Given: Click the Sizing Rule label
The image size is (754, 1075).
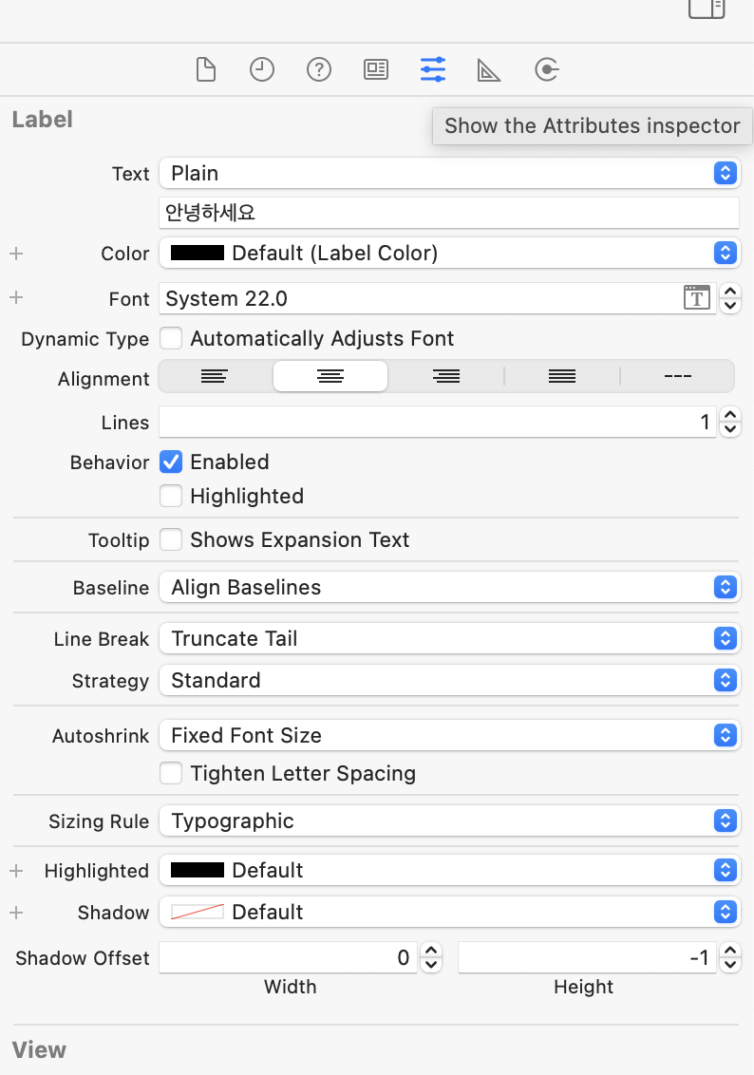Looking at the screenshot, I should 99,821.
